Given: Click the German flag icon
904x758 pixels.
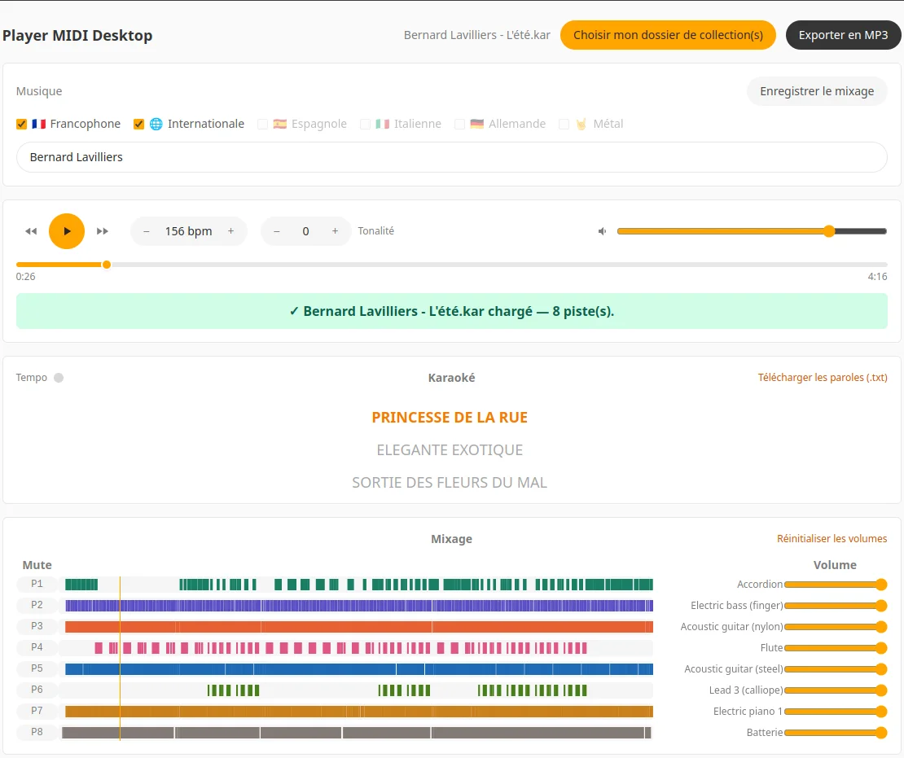Looking at the screenshot, I should click(x=476, y=124).
